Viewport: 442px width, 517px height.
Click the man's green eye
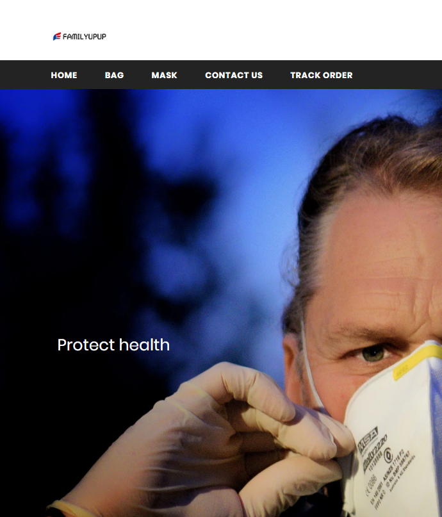point(372,354)
